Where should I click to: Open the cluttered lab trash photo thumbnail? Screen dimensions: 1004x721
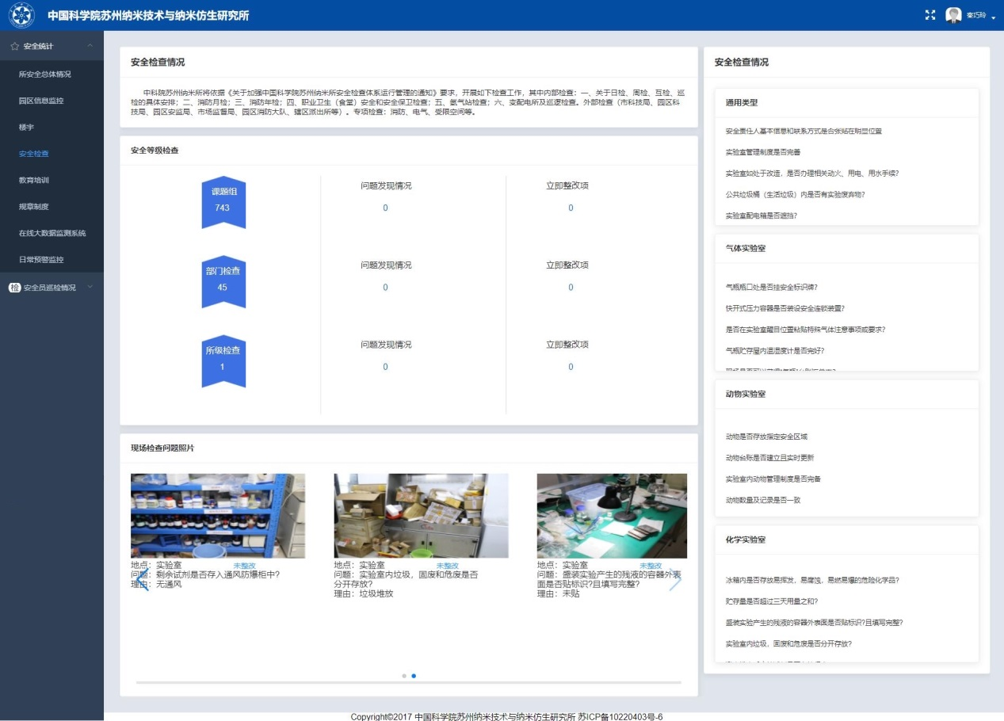[421, 515]
